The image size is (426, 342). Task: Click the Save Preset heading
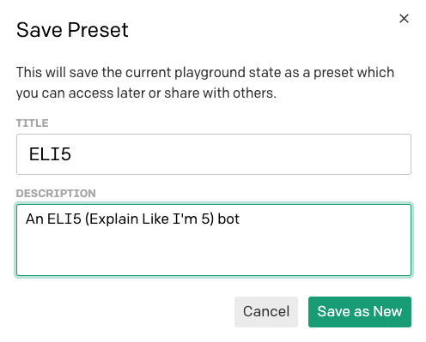pyautogui.click(x=72, y=30)
